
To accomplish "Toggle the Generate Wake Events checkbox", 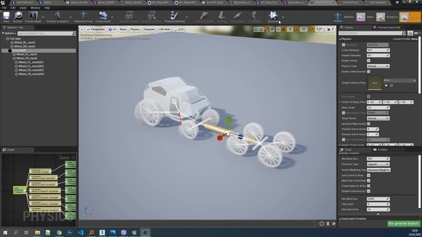I will click(369, 124).
